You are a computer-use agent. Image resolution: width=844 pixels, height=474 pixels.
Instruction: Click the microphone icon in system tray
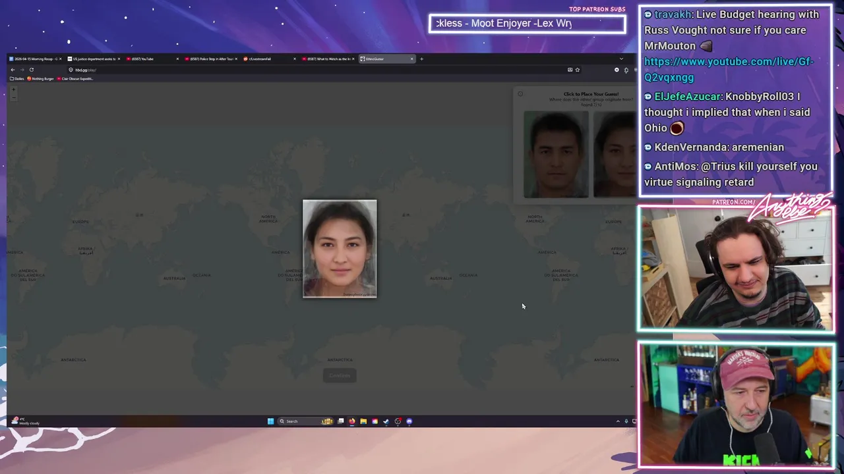(626, 421)
